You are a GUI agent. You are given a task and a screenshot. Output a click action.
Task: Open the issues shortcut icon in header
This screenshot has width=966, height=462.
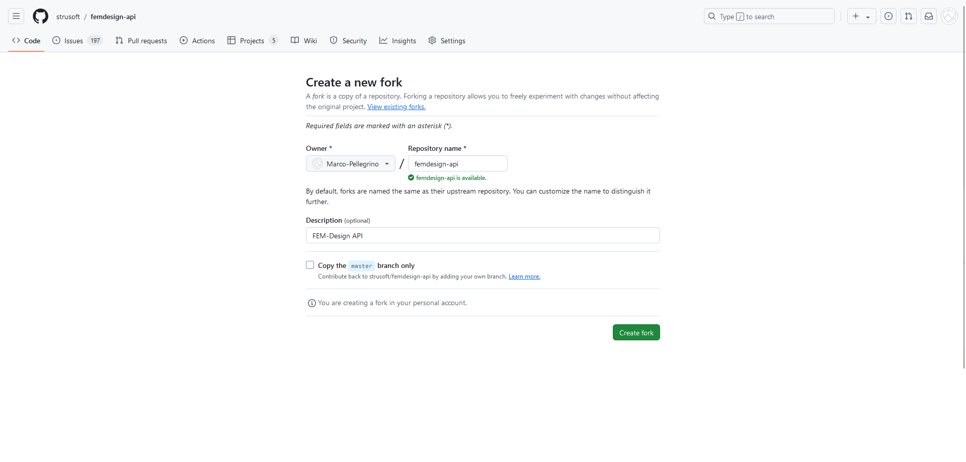click(889, 17)
